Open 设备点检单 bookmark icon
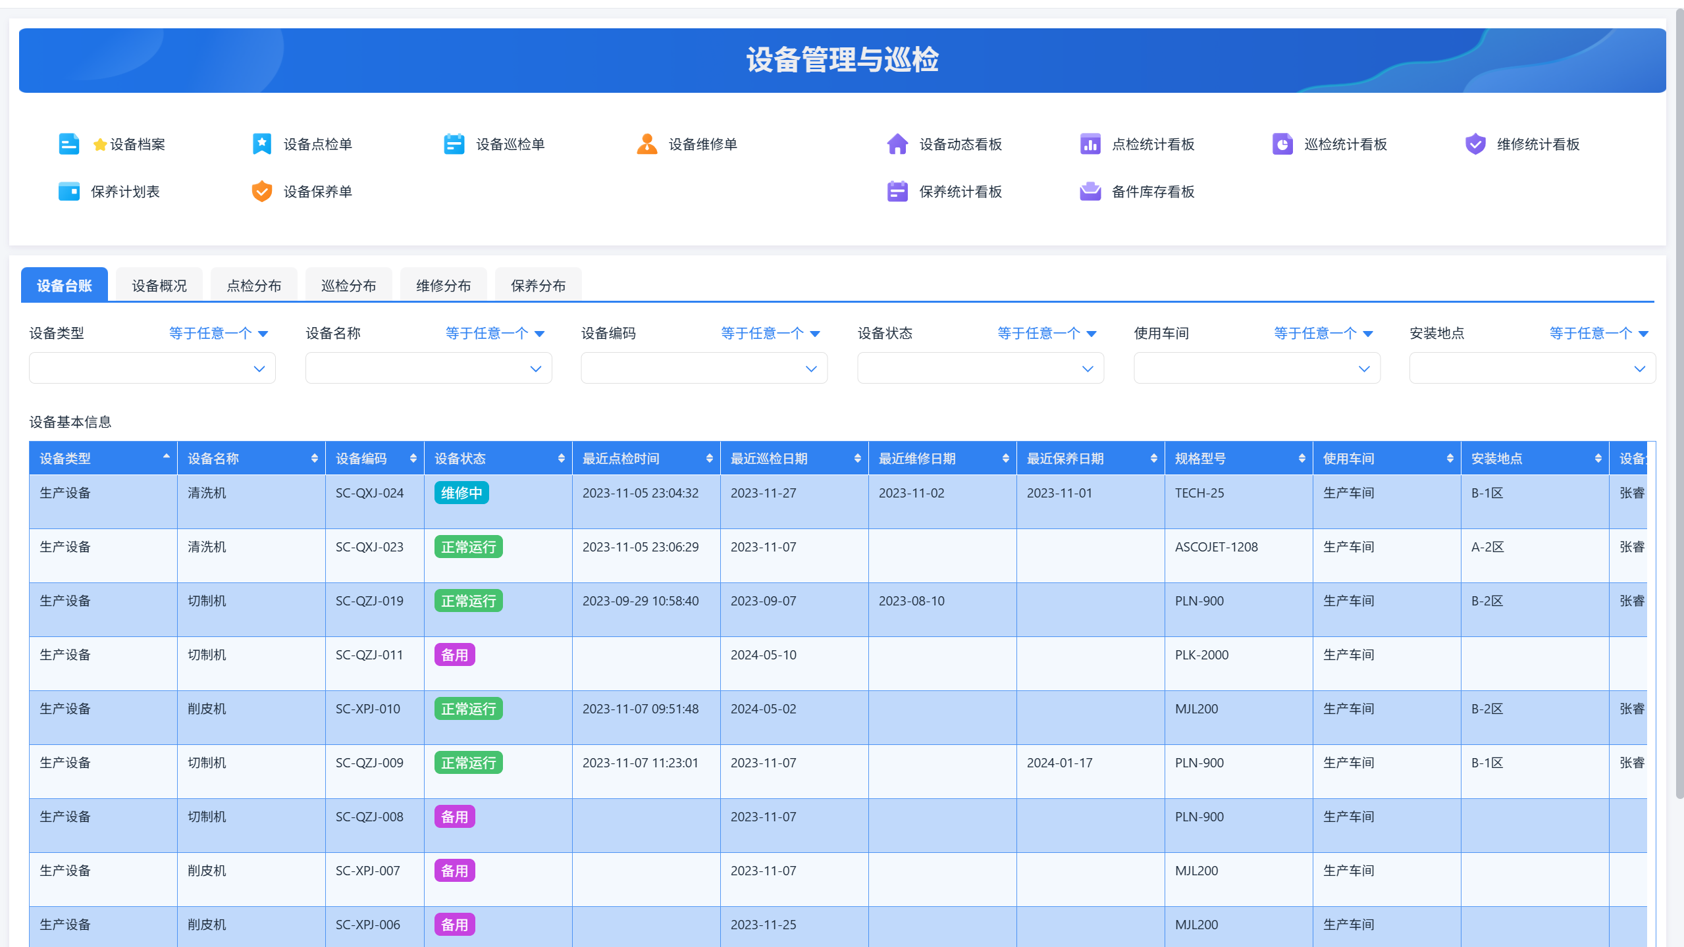 [261, 144]
